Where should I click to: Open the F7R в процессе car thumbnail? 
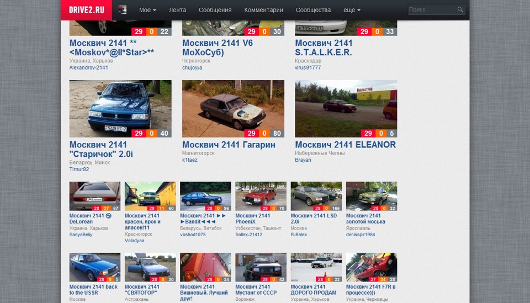(372, 267)
